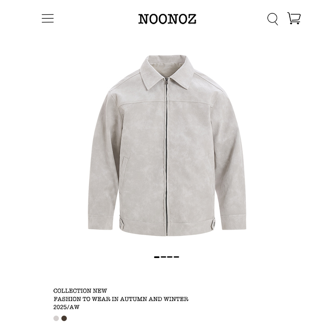Image resolution: width=334 pixels, height=334 pixels.
Task: Open the COLLECTION NEW heading
Action: 80,291
